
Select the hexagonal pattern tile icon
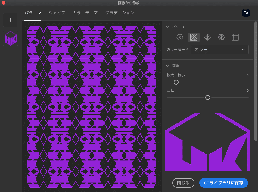[180, 37]
